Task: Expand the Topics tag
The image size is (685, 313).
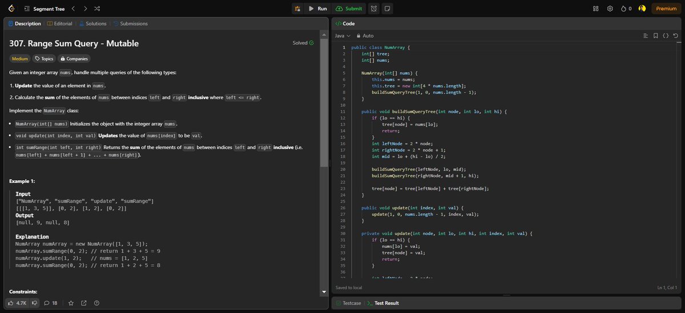Action: click(44, 59)
